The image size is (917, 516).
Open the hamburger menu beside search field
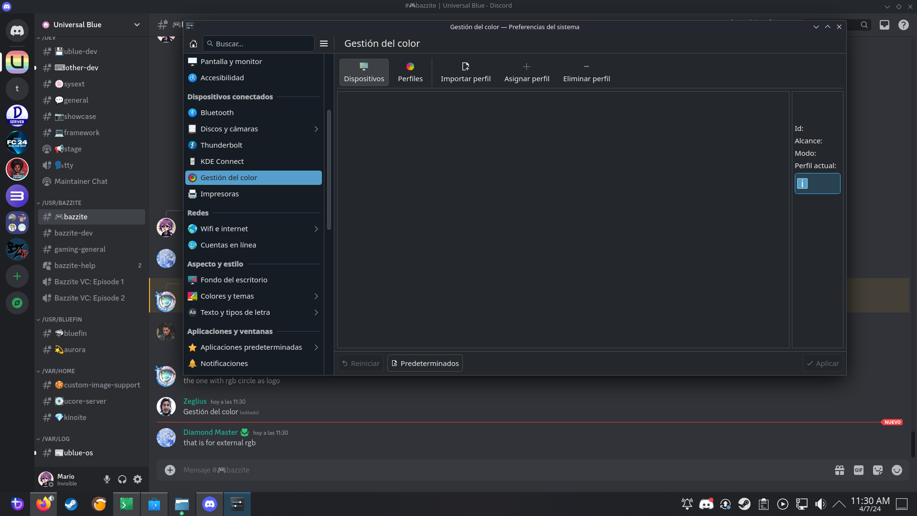[x=324, y=43]
